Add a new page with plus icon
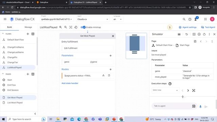Image resolution: width=217 pixels, height=122 pixels. [x=28, y=74]
